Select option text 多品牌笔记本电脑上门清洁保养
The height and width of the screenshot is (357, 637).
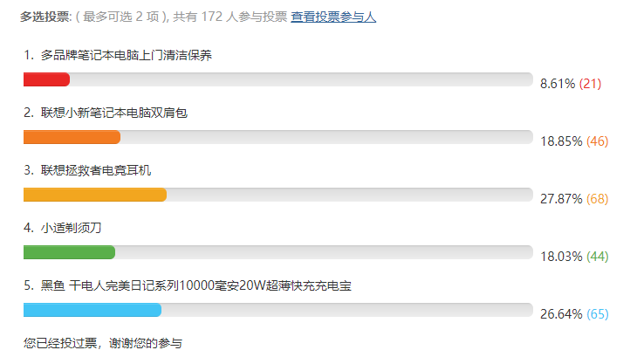pyautogui.click(x=127, y=55)
